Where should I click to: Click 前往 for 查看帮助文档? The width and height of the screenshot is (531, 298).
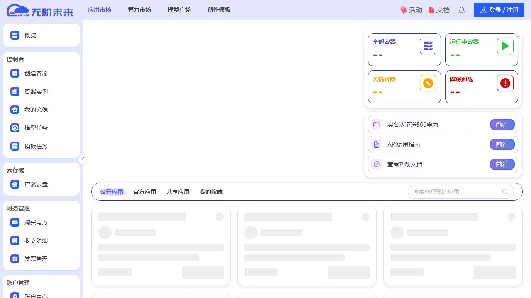502,164
